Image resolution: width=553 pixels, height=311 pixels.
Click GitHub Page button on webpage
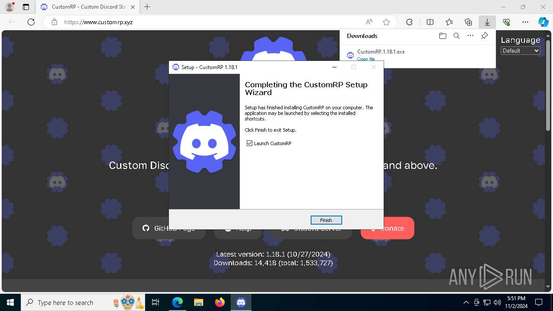click(x=169, y=228)
